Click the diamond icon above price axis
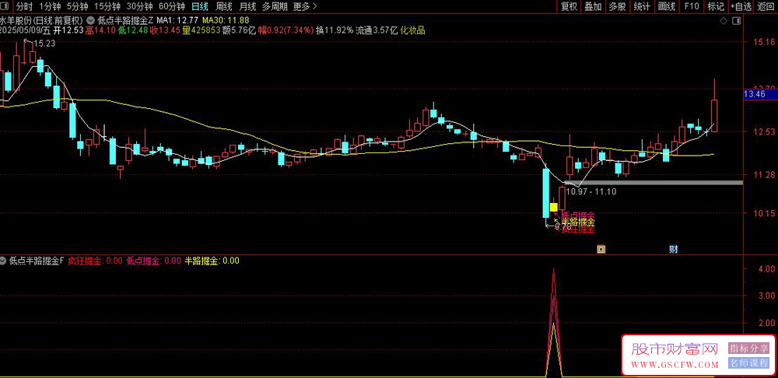 pyautogui.click(x=724, y=21)
